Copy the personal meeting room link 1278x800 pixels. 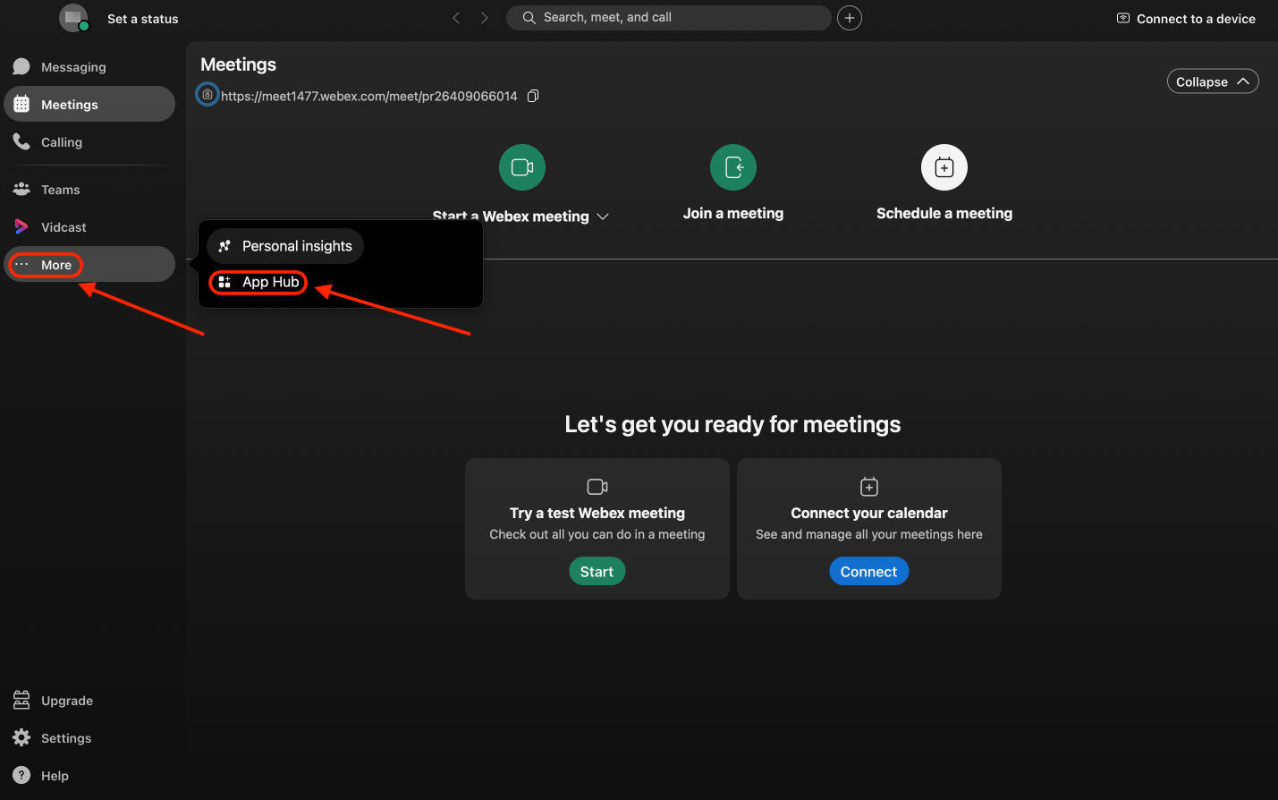click(533, 96)
